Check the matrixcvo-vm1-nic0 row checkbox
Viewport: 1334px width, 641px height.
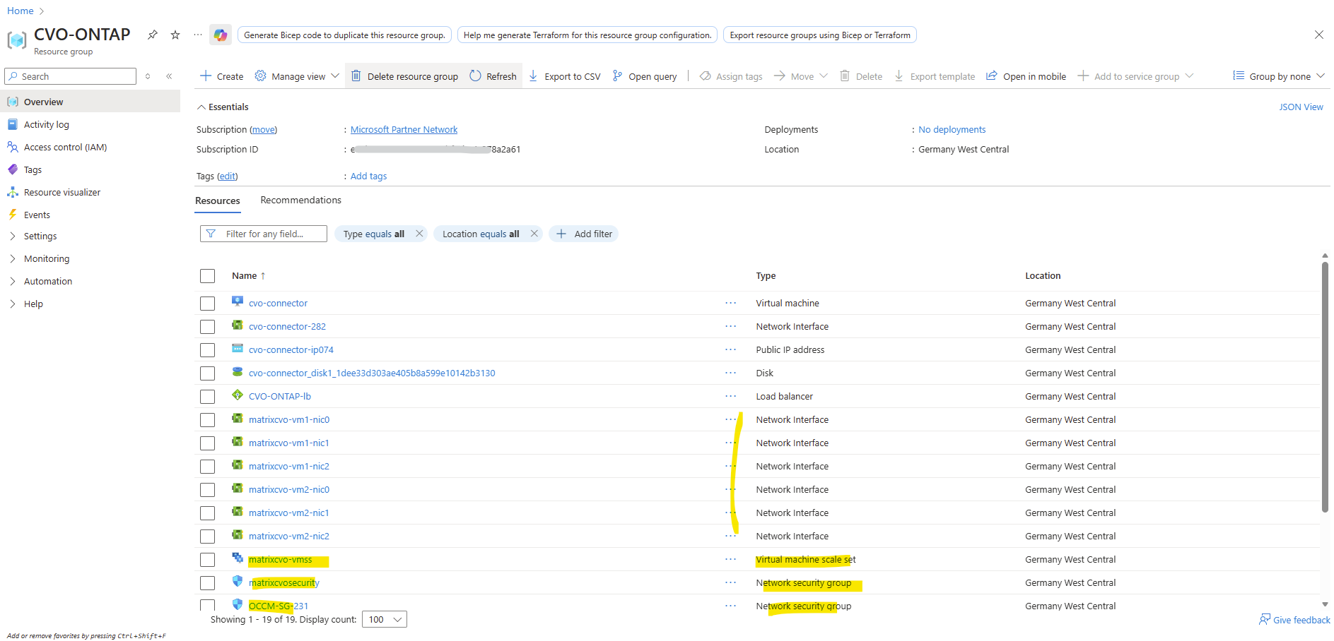207,420
